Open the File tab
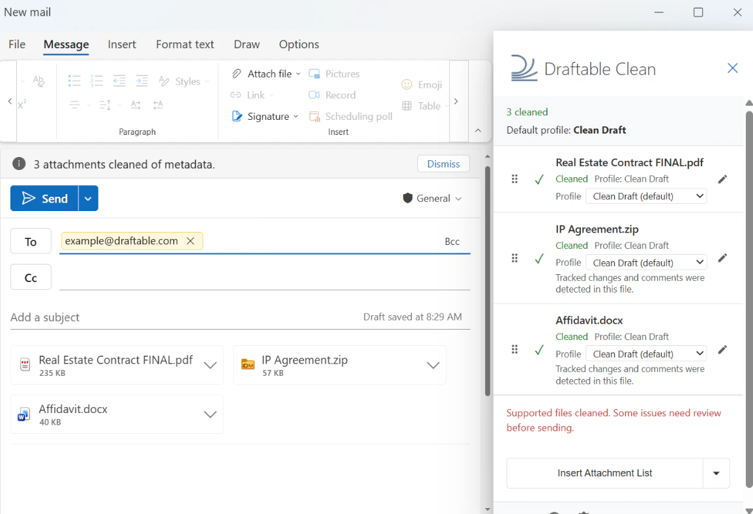This screenshot has width=753, height=514. 17,44
